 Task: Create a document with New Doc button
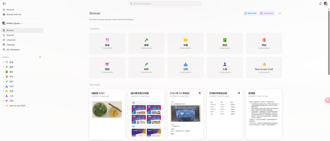pyautogui.click(x=250, y=13)
